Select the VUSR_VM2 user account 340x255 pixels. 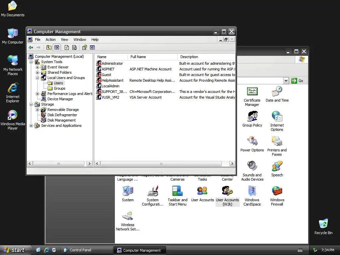pyautogui.click(x=108, y=97)
